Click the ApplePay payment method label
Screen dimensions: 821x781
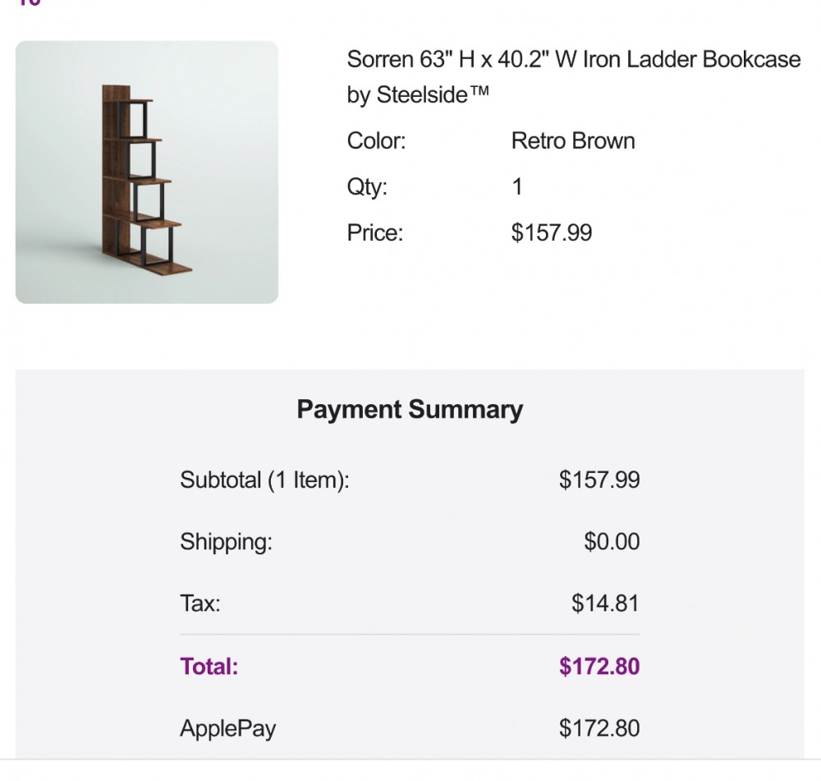227,728
